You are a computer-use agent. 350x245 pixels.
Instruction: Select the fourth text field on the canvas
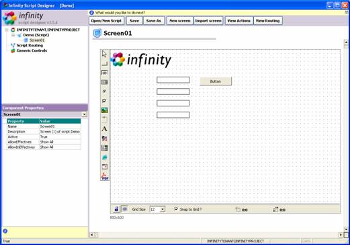pyautogui.click(x=173, y=115)
